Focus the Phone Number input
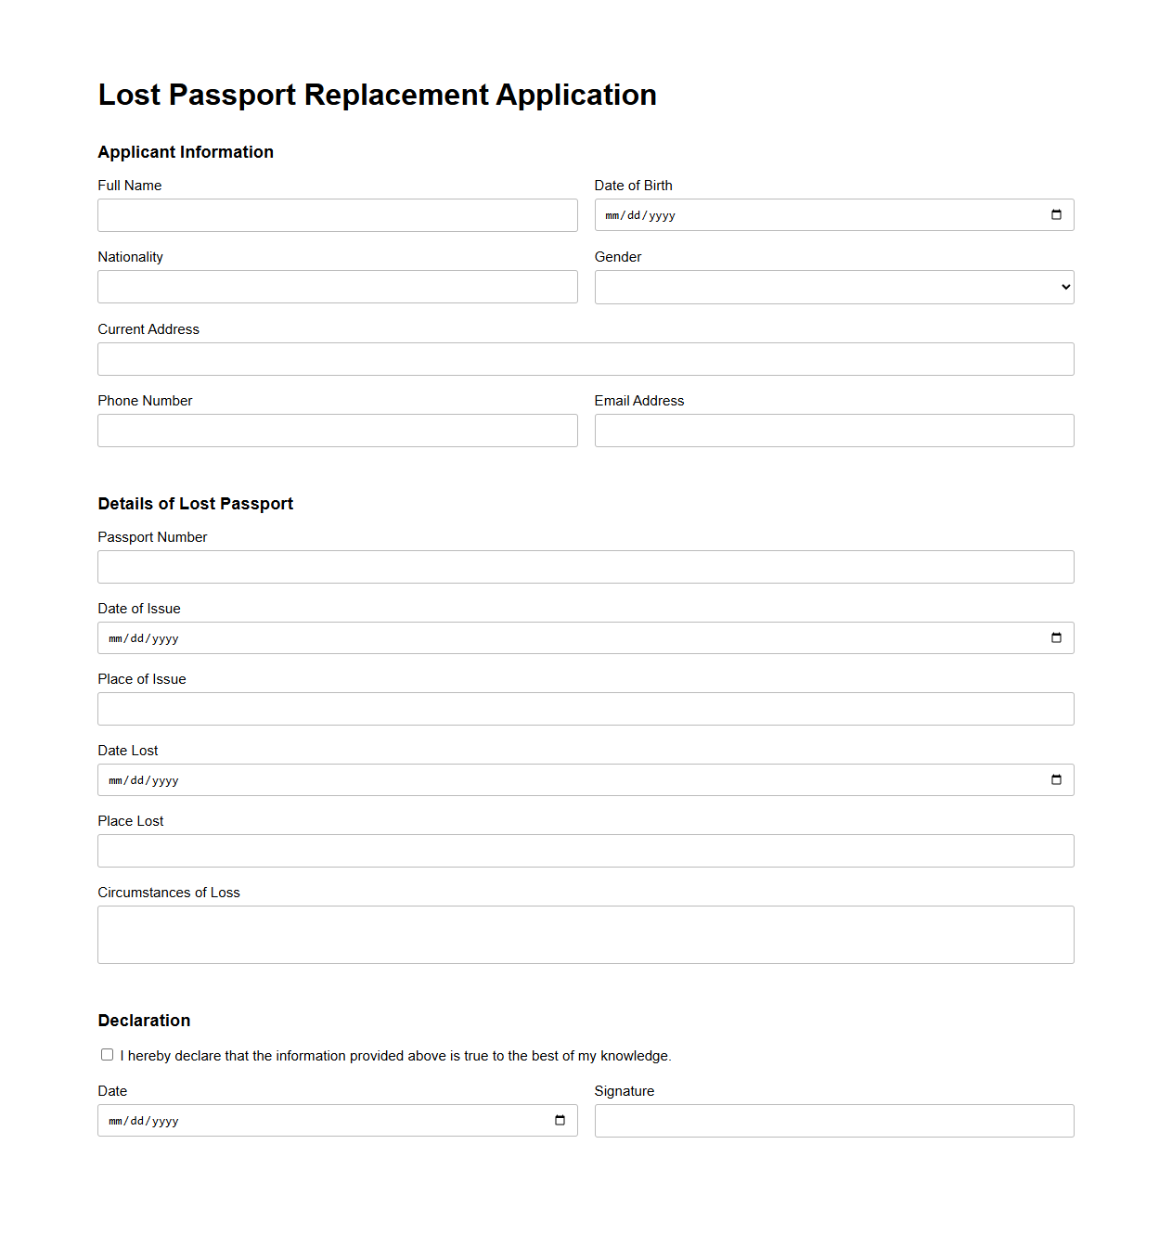Image resolution: width=1172 pixels, height=1260 pixels. [x=337, y=430]
